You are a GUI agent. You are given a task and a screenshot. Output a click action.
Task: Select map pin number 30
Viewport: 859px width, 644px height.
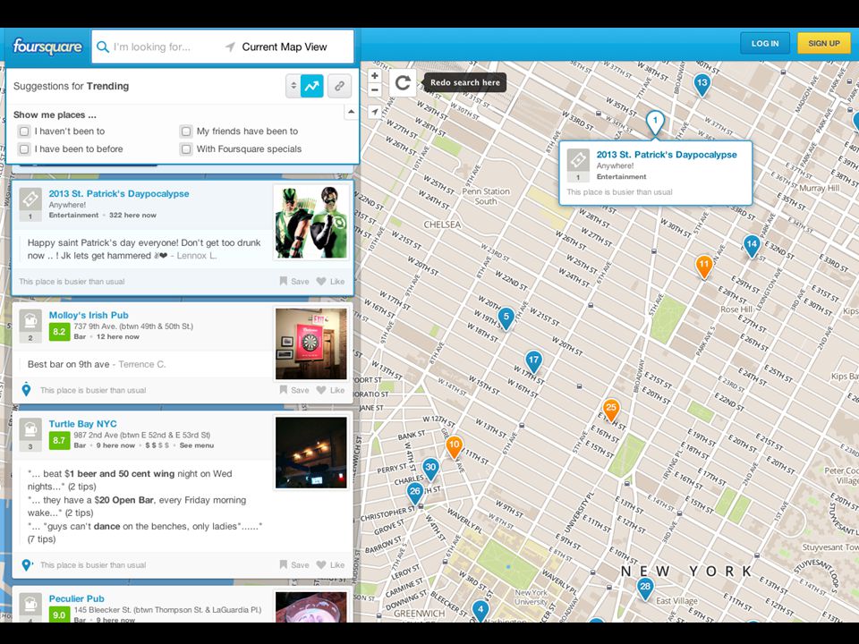pos(430,469)
